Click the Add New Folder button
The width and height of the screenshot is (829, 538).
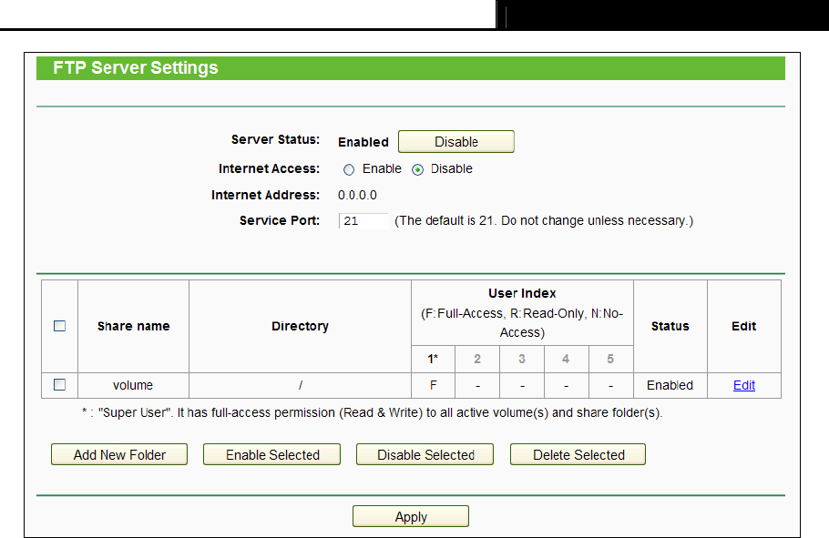pos(119,454)
